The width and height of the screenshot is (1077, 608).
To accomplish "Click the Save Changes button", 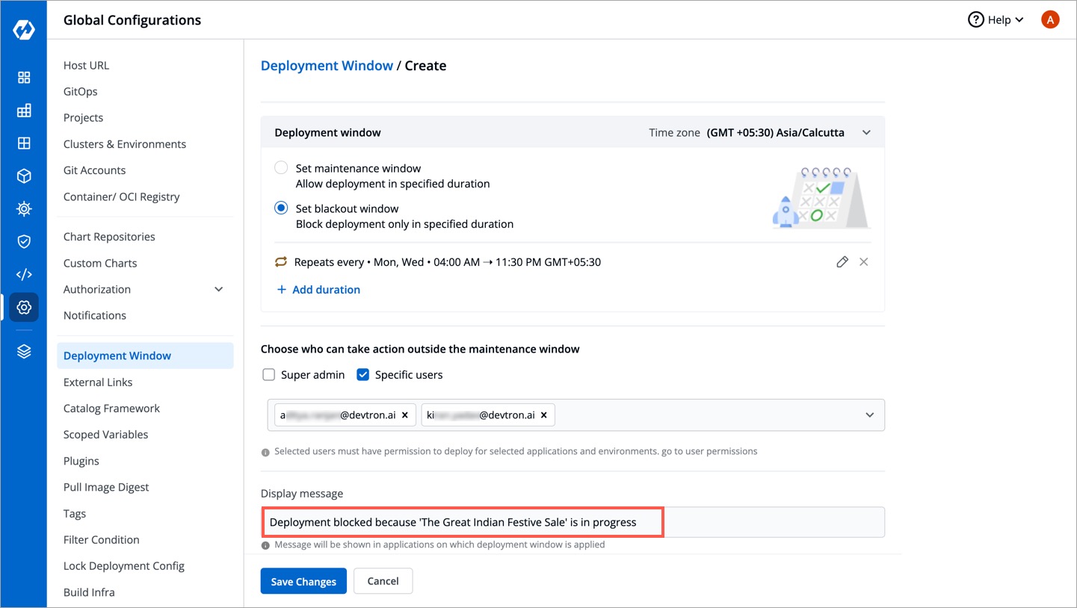I will click(x=303, y=581).
